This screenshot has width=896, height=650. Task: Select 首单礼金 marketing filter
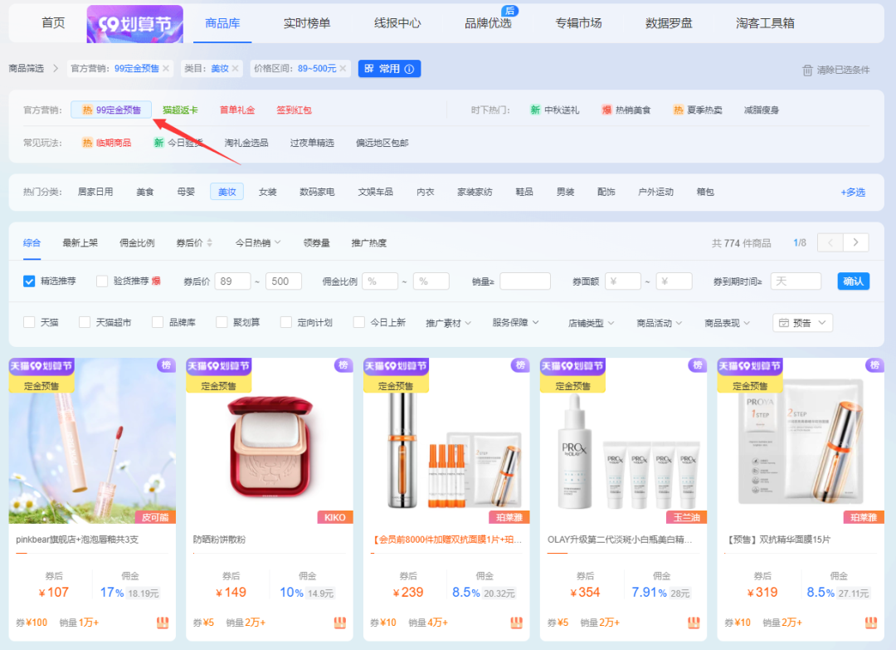coord(237,110)
